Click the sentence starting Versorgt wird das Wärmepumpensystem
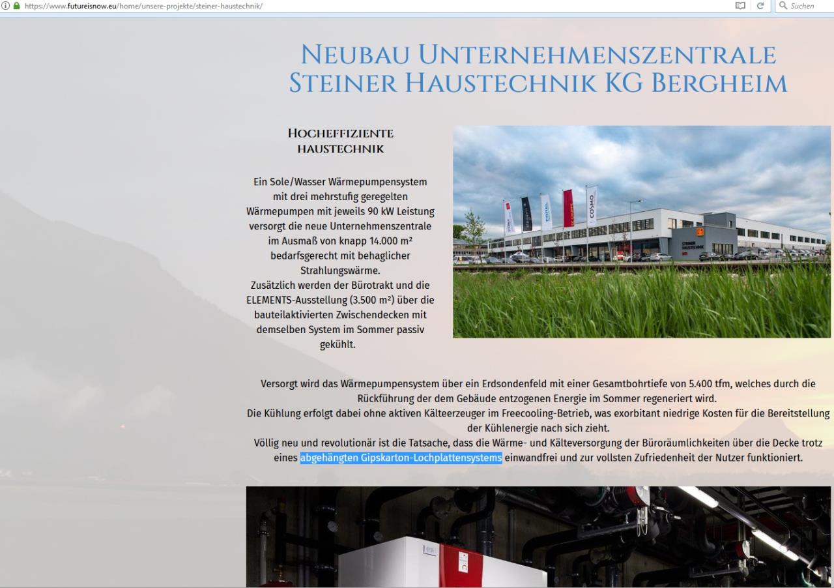The image size is (834, 588). pyautogui.click(x=538, y=391)
